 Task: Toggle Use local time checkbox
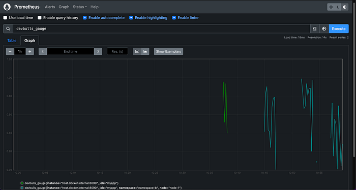(x=5, y=18)
